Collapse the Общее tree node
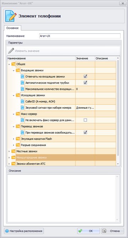Viewport: 128px width, 238px height. pyautogui.click(x=9, y=64)
